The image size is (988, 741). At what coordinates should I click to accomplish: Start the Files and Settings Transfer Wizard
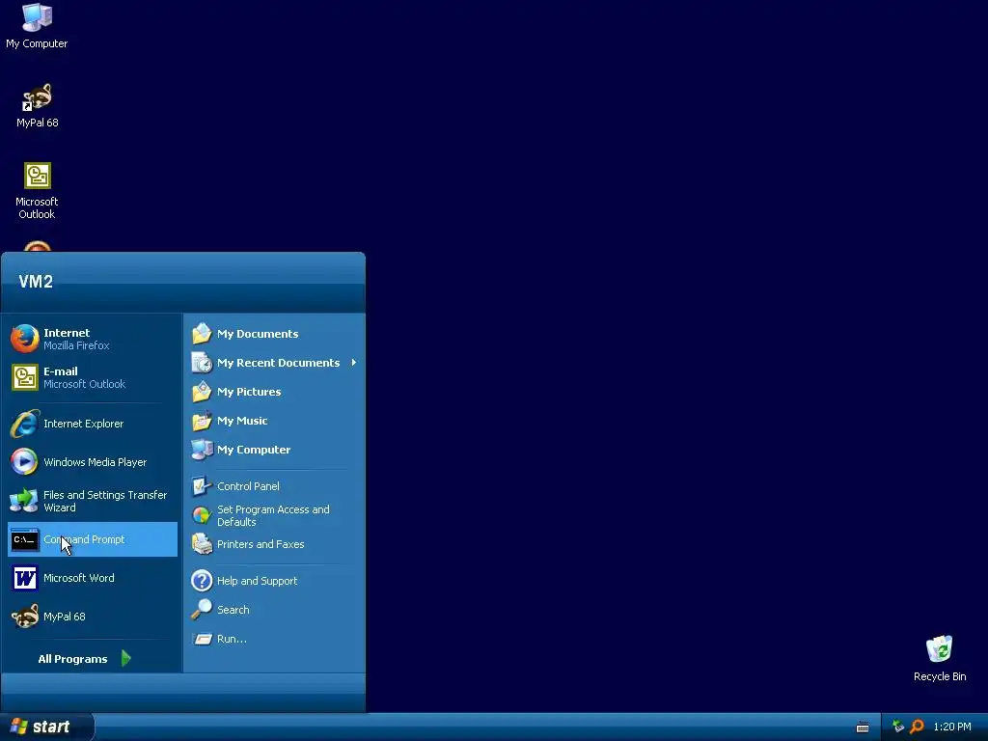(92, 501)
